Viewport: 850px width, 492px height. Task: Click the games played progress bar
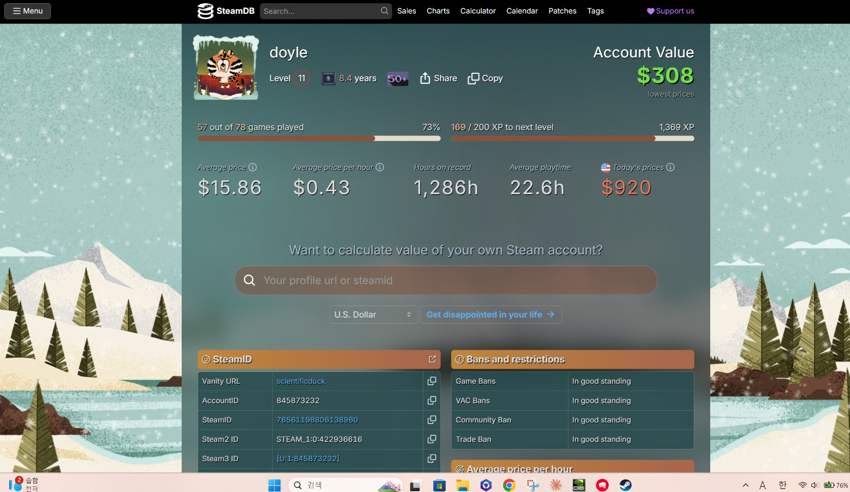point(319,138)
